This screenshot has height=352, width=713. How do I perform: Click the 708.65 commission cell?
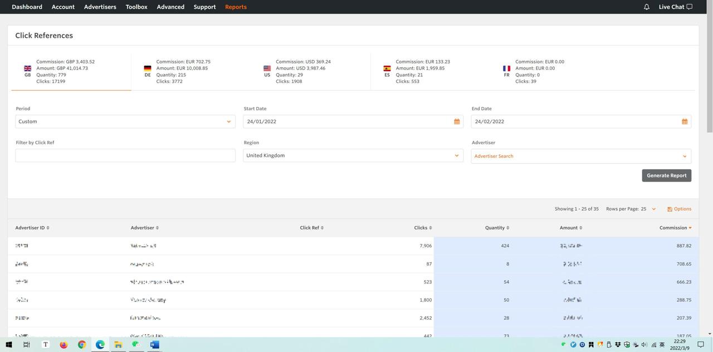(x=684, y=264)
